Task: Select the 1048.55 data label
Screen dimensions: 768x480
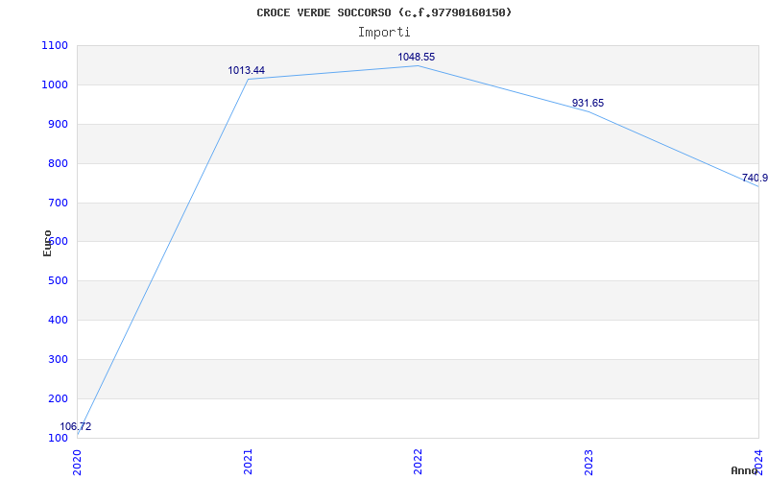Action: 417,58
